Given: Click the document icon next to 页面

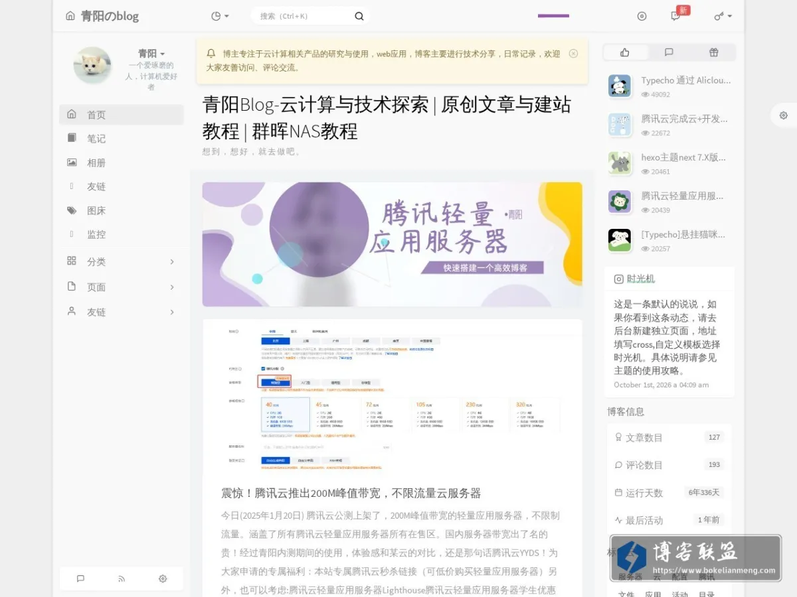Looking at the screenshot, I should [72, 286].
